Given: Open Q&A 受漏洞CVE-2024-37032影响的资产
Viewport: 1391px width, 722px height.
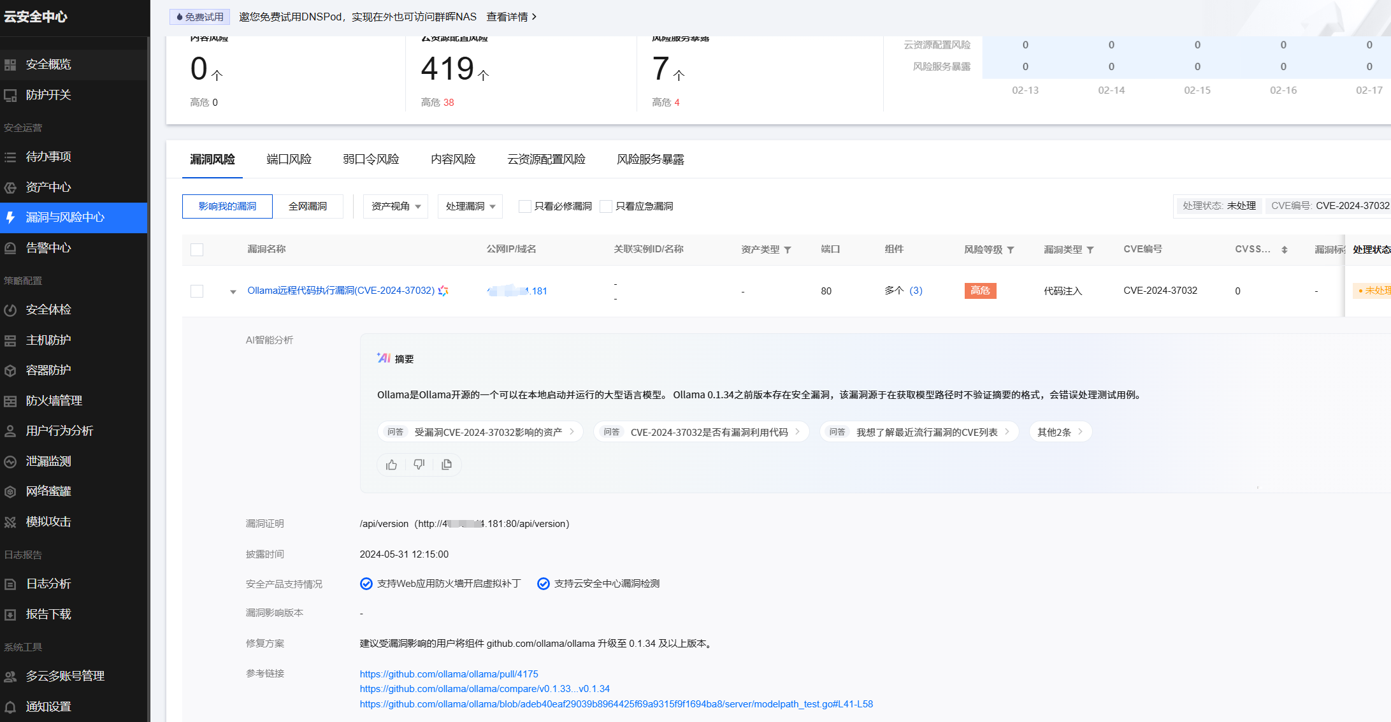Looking at the screenshot, I should tap(480, 432).
